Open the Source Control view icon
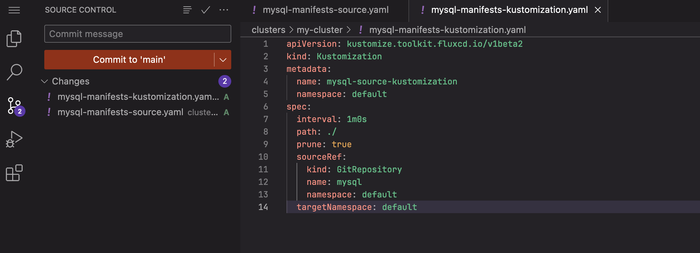The height and width of the screenshot is (253, 700). point(15,106)
